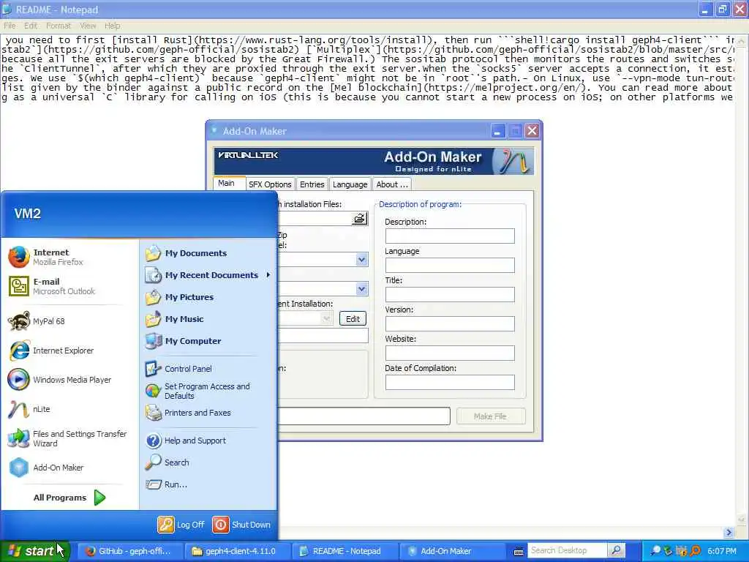
Task: Click the Edit button
Action: click(353, 319)
